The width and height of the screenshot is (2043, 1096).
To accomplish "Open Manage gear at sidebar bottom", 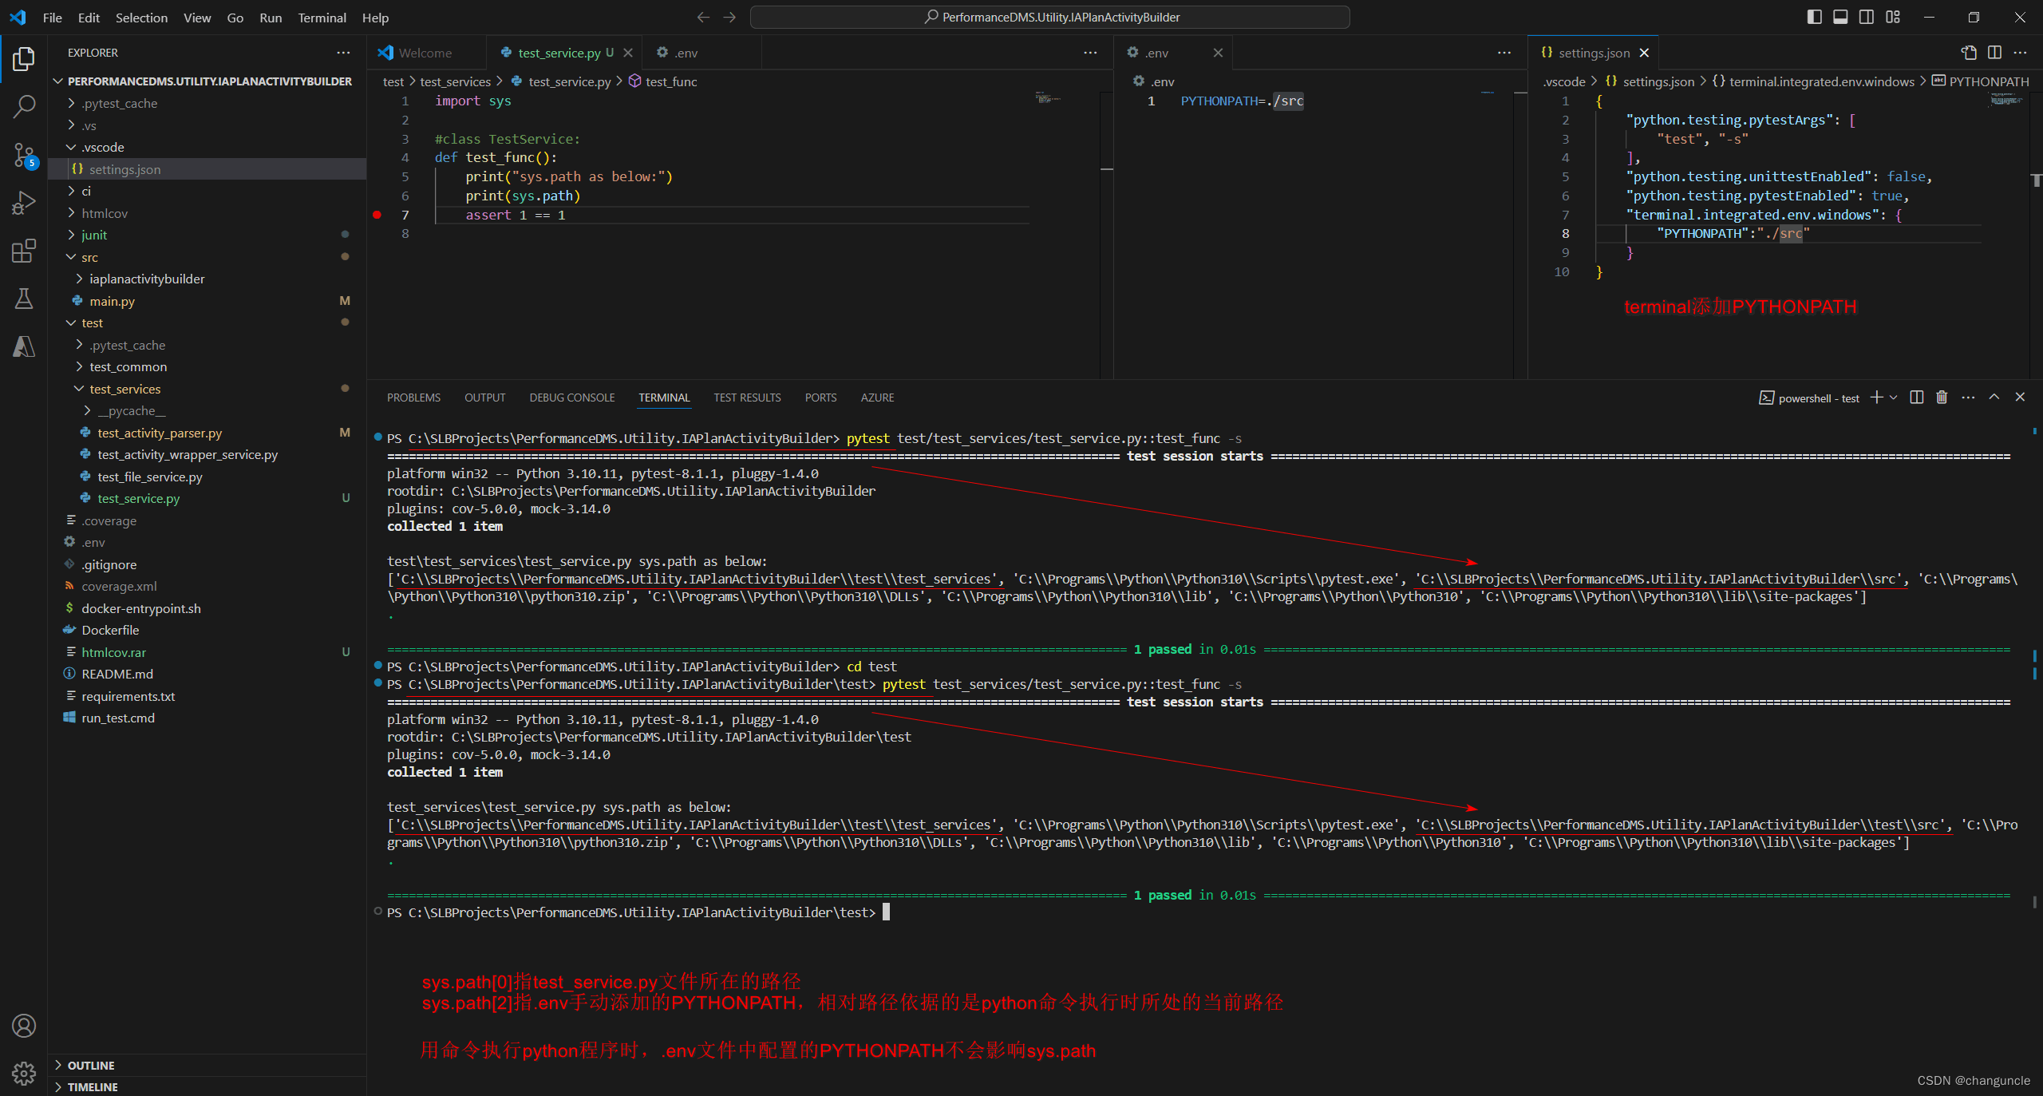I will coord(24,1073).
